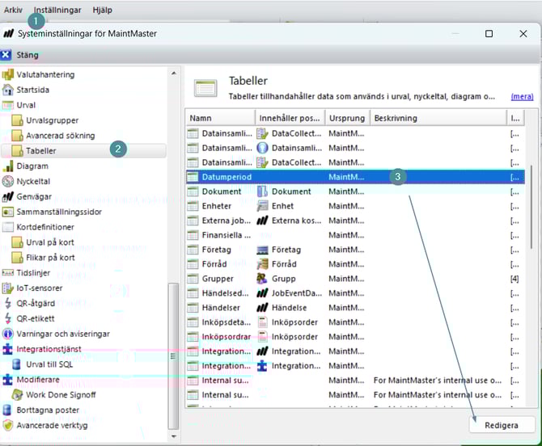The height and width of the screenshot is (446, 542).
Task: Open the Hjälp menu
Action: tap(102, 10)
